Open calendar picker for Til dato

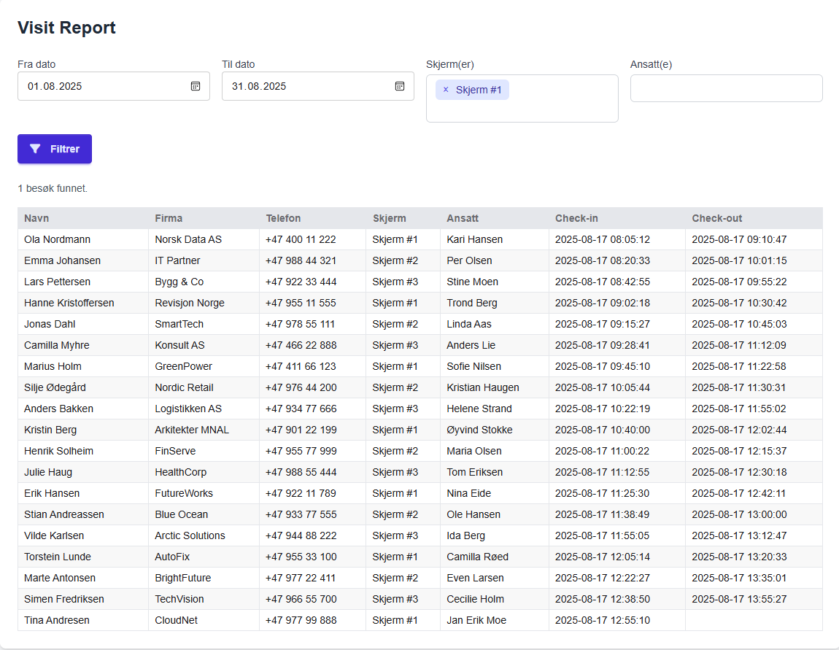[x=400, y=86]
